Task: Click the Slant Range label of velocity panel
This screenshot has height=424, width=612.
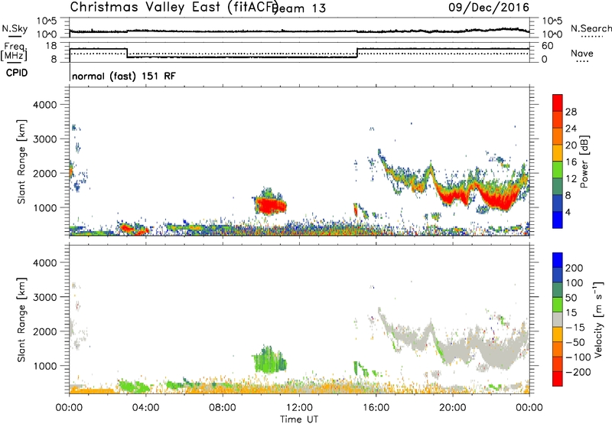Action: click(x=21, y=319)
